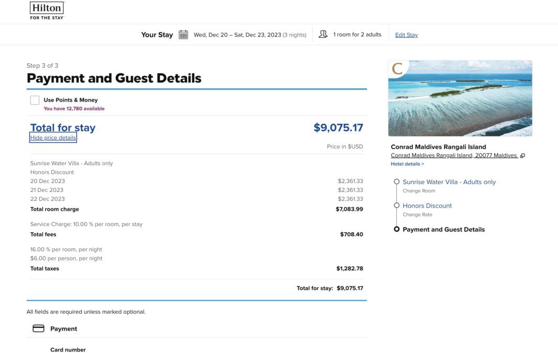The height and width of the screenshot is (353, 558).
Task: Open the Edit Stay link
Action: [407, 35]
